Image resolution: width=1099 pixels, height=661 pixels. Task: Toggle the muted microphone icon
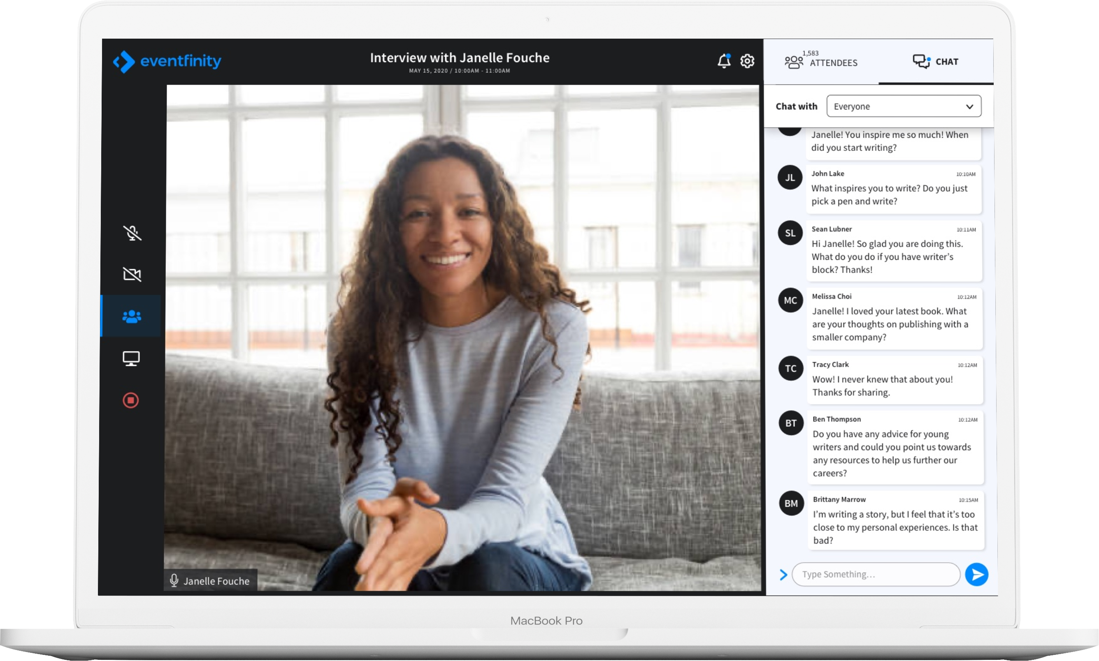(132, 233)
